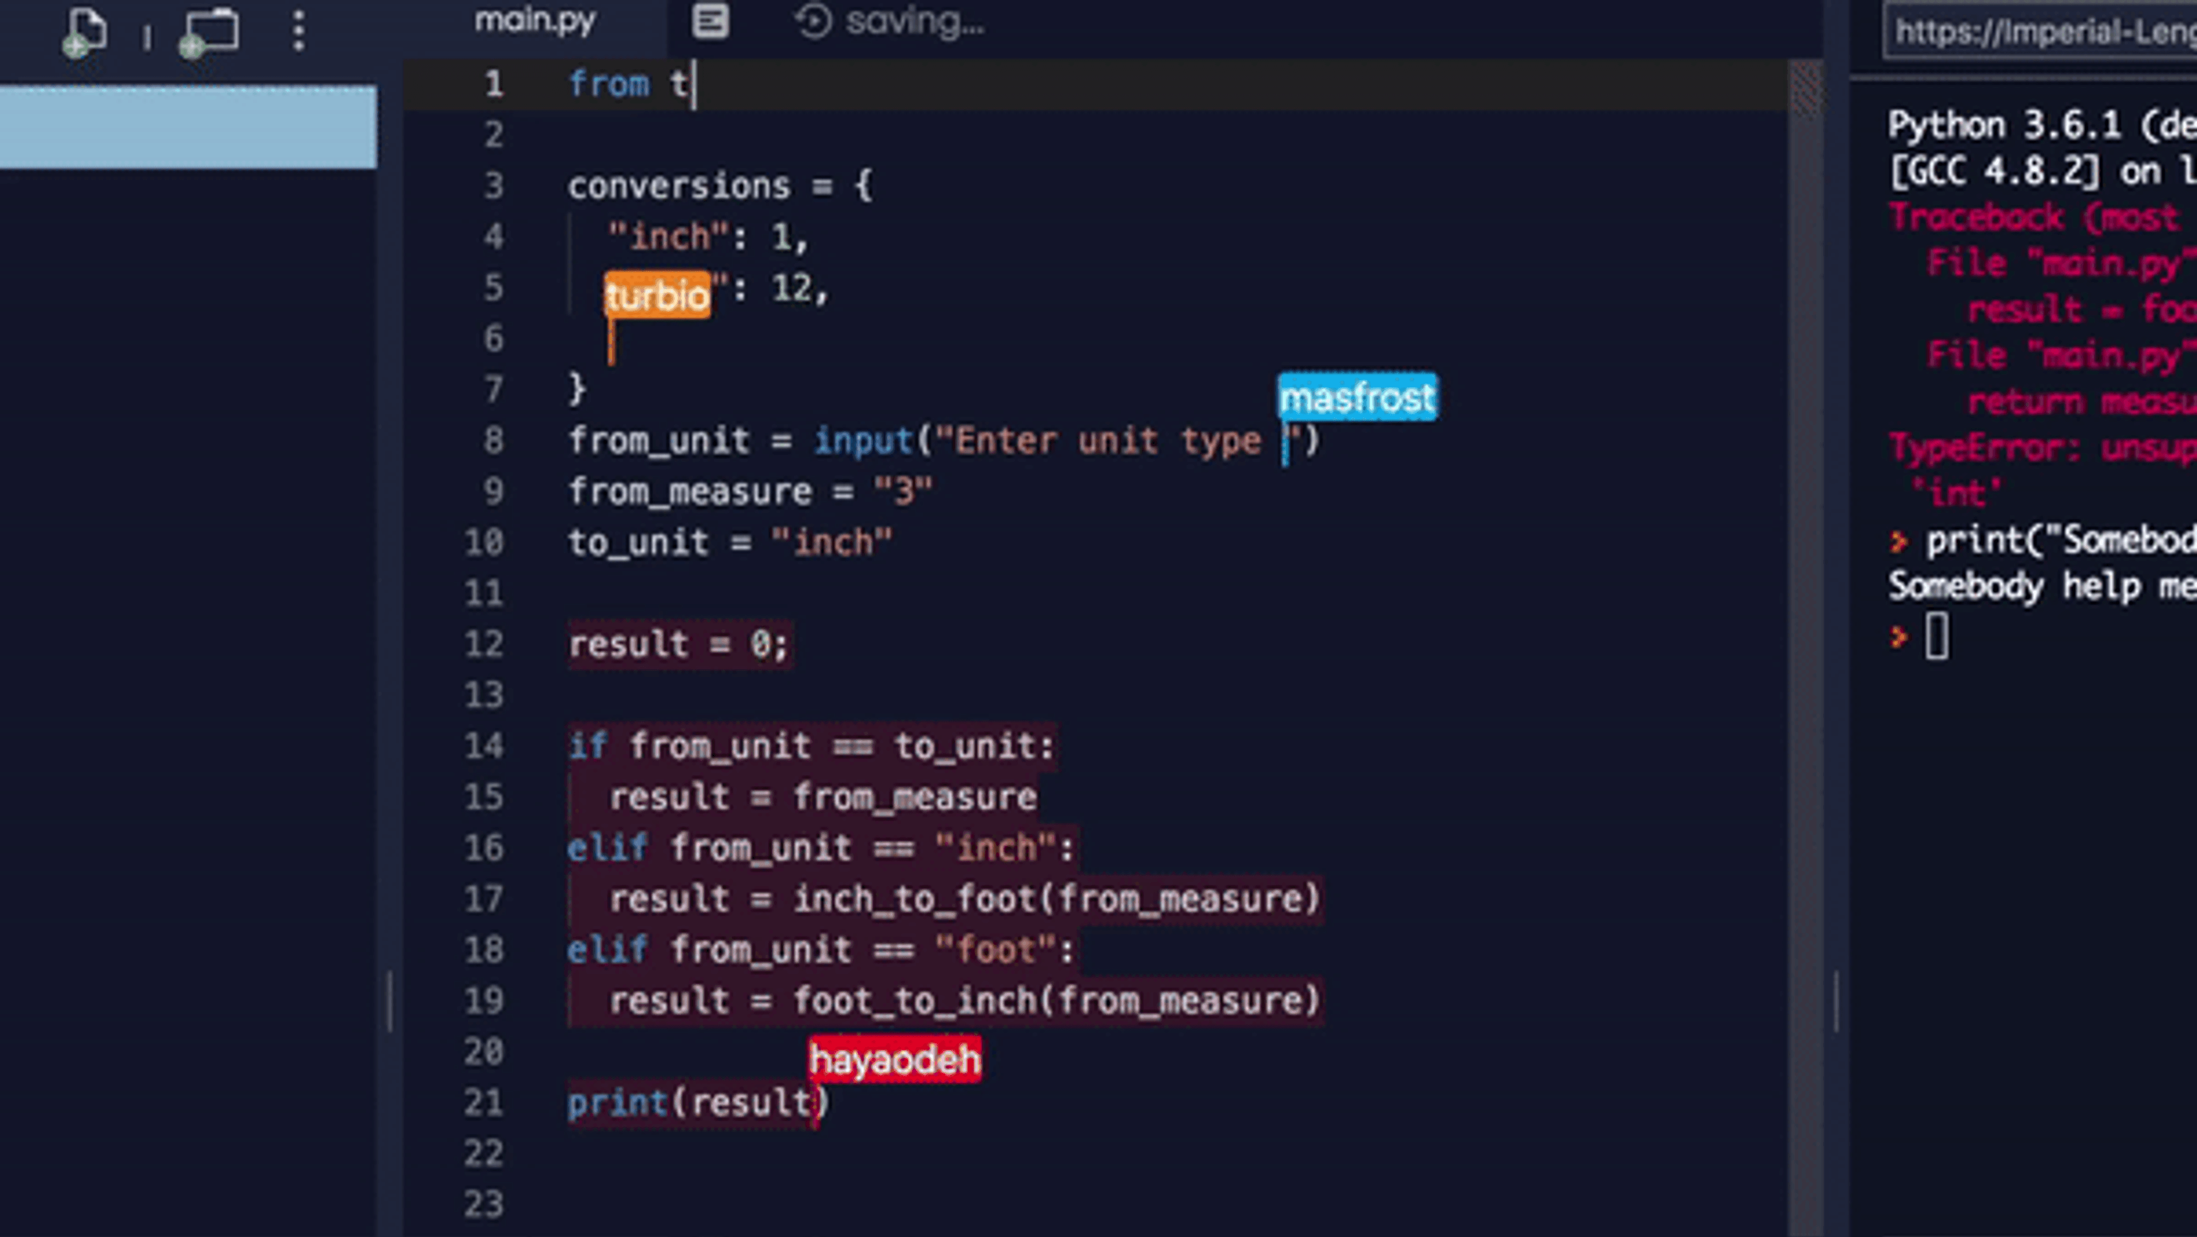
Task: Select the main.py tab
Action: [x=535, y=21]
